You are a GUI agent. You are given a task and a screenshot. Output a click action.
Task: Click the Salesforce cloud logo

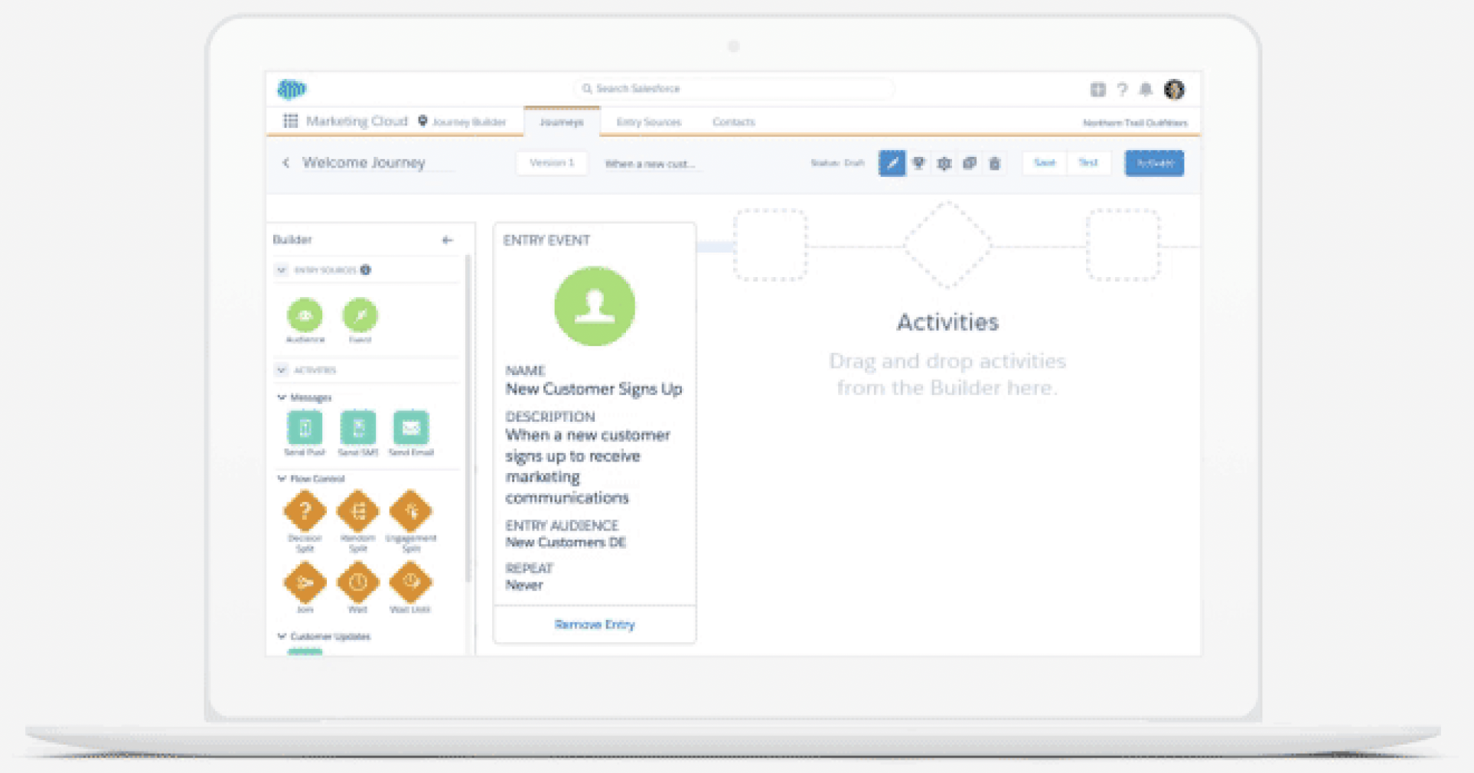click(292, 90)
